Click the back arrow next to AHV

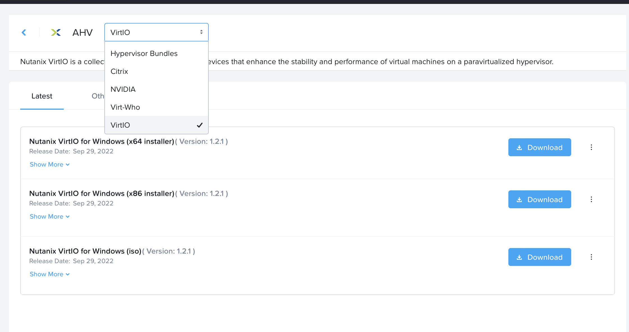(24, 32)
